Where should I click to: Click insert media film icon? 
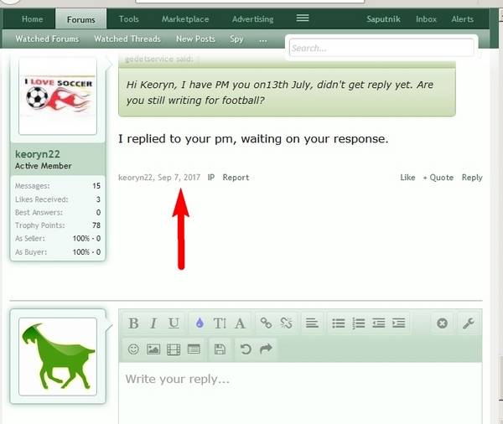point(174,349)
